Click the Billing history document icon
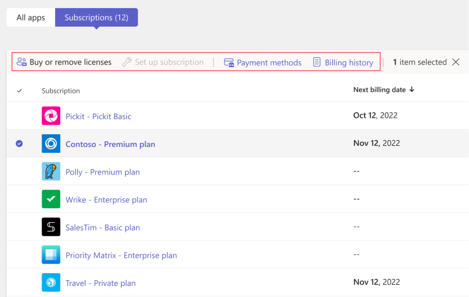The image size is (469, 297). click(317, 62)
